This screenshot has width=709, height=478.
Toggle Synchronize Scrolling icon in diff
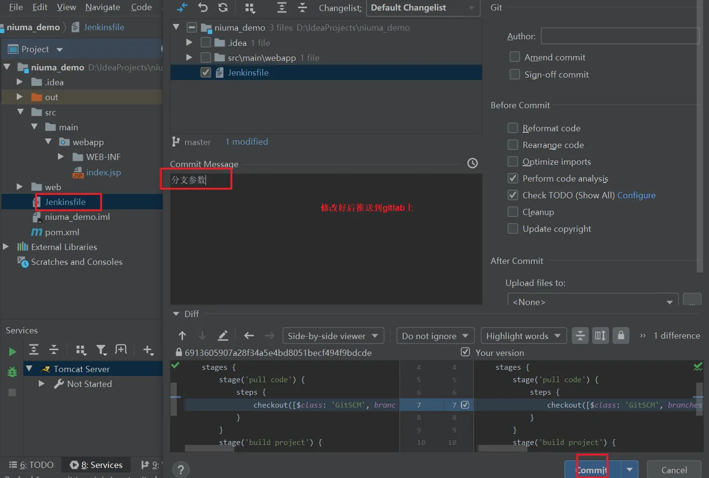(600, 335)
